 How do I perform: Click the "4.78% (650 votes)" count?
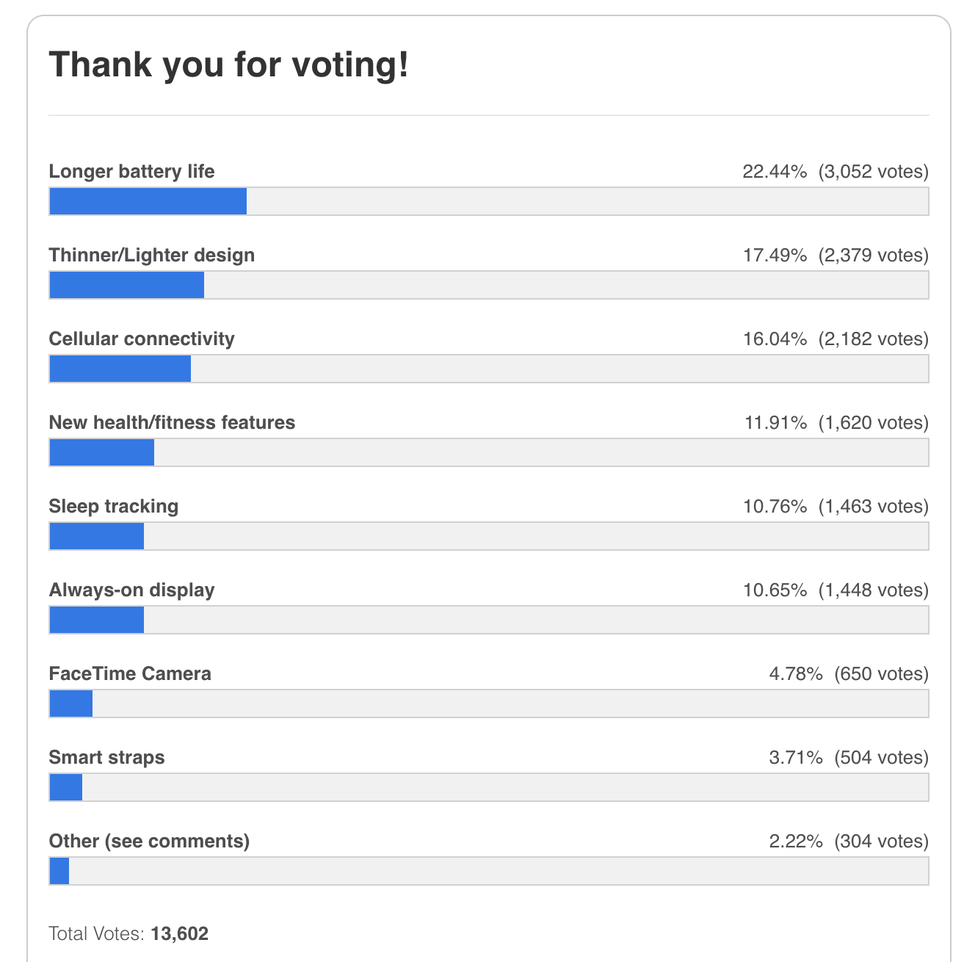(848, 674)
